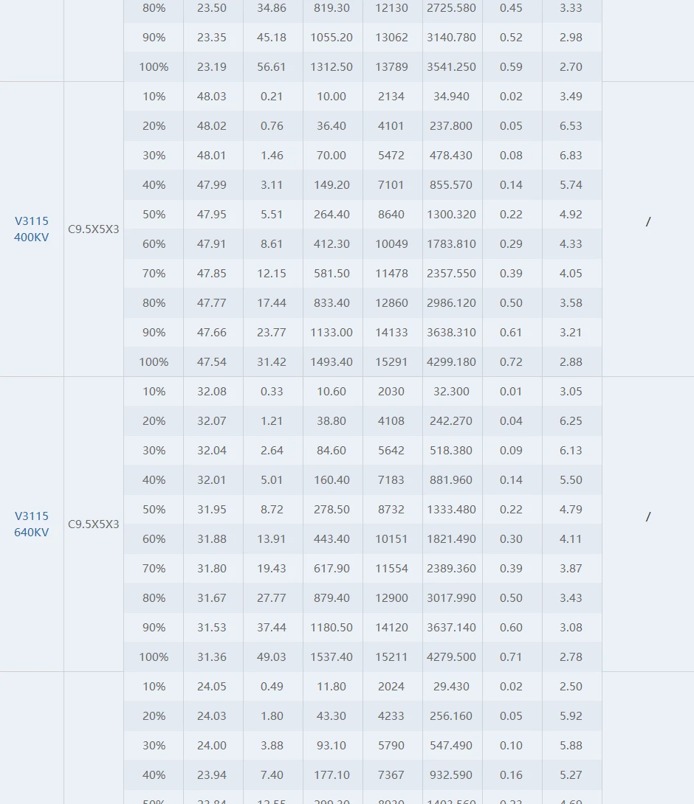Image resolution: width=694 pixels, height=804 pixels.
Task: Click the slash cell in the V3115 400KV row
Action: pos(647,222)
